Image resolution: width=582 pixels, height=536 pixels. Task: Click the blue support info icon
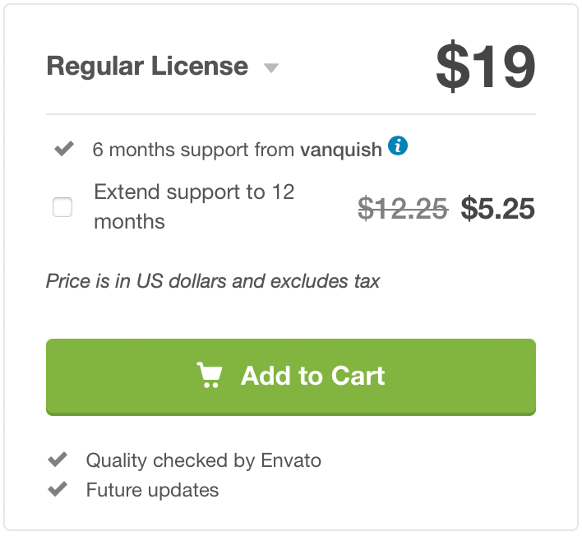click(398, 146)
